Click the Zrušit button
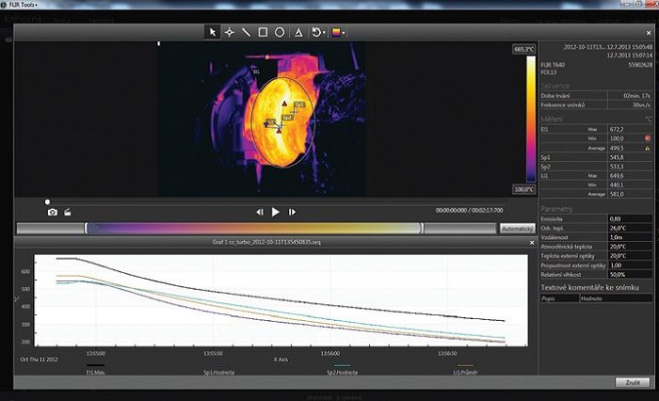Image resolution: width=659 pixels, height=401 pixels. tap(633, 382)
